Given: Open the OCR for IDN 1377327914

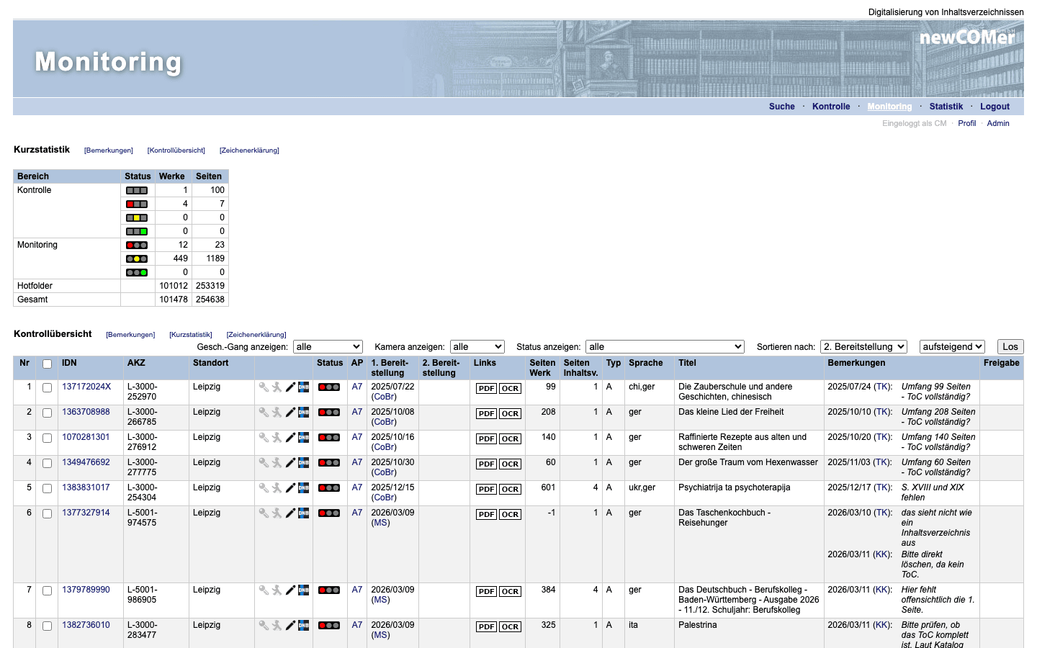Looking at the screenshot, I should [x=510, y=515].
